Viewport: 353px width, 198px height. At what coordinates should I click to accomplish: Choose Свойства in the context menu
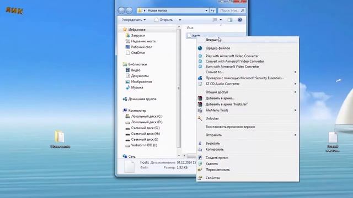click(x=248, y=178)
